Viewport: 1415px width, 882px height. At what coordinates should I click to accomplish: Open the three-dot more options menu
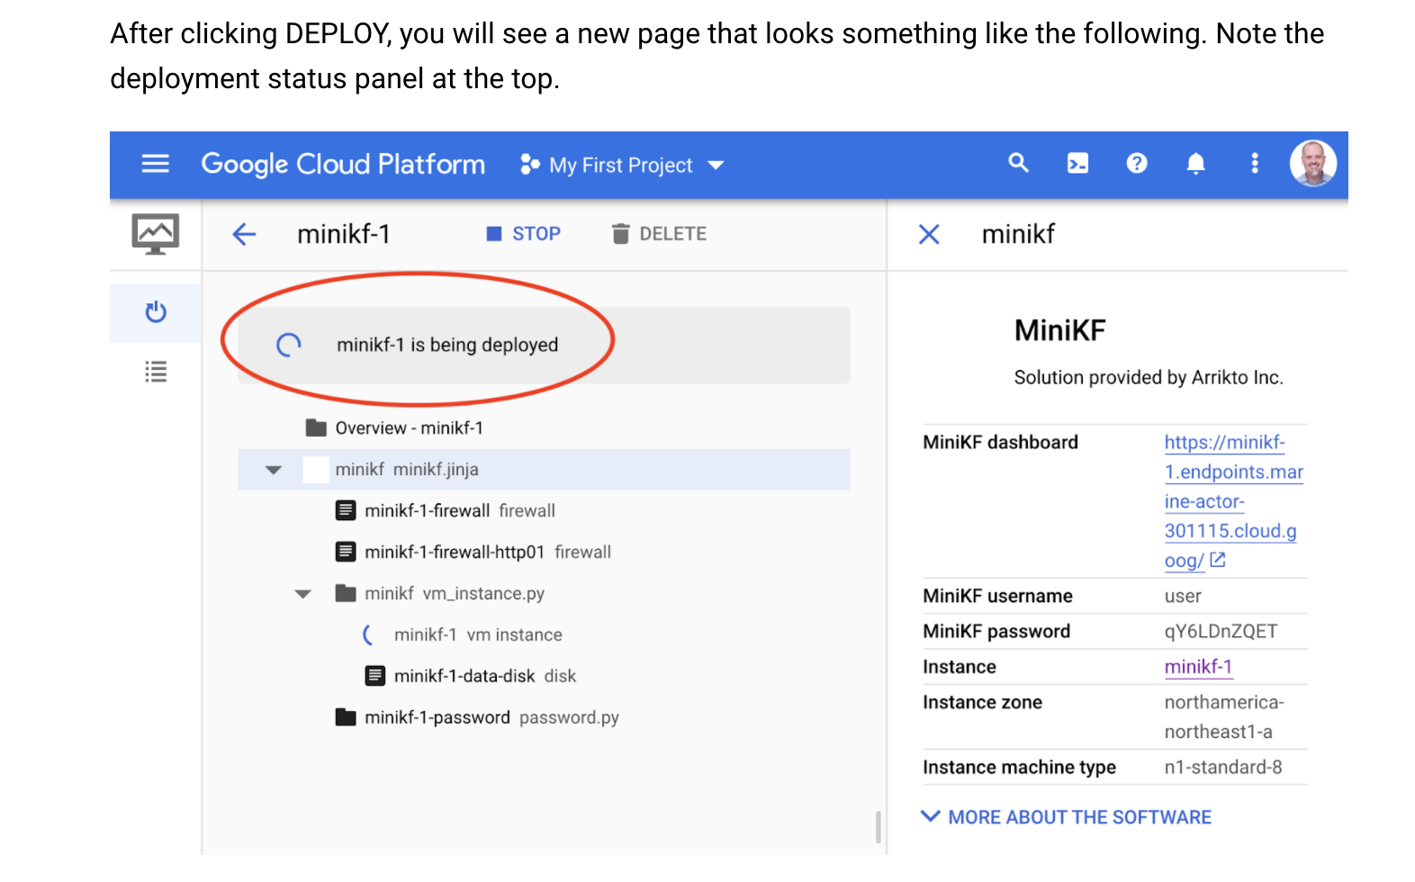(1254, 164)
